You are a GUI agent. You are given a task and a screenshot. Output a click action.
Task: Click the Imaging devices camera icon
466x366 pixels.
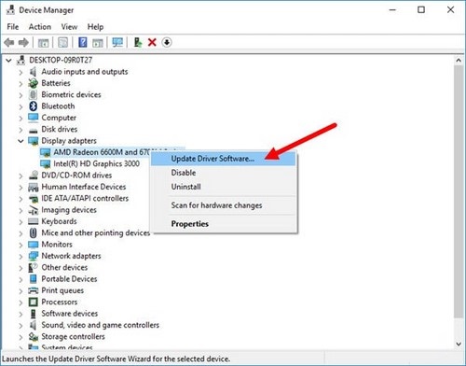point(33,210)
